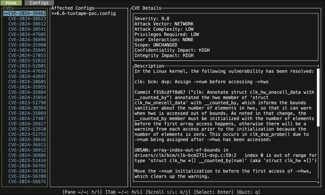This screenshot has width=325, height=195.
Task: Choose CVE-2023-52798 from the list
Action: point(27,103)
